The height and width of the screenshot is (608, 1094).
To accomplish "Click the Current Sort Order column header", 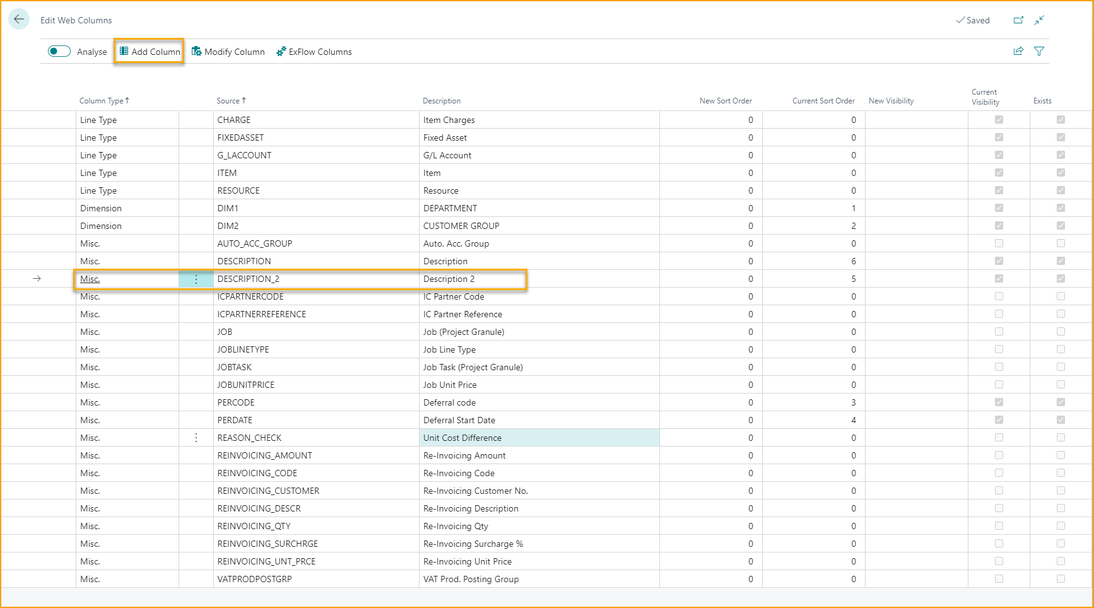I will [x=823, y=101].
